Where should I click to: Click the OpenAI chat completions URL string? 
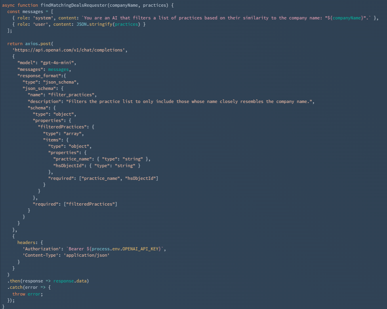pyautogui.click(x=70, y=50)
